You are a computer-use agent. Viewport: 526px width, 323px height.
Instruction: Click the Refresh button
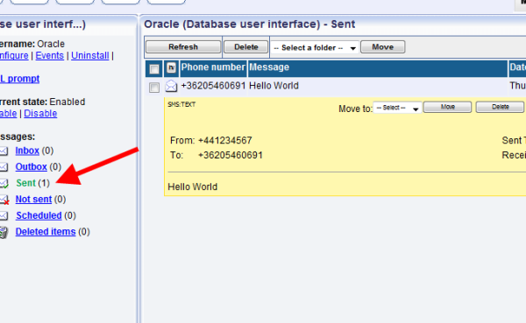[183, 47]
